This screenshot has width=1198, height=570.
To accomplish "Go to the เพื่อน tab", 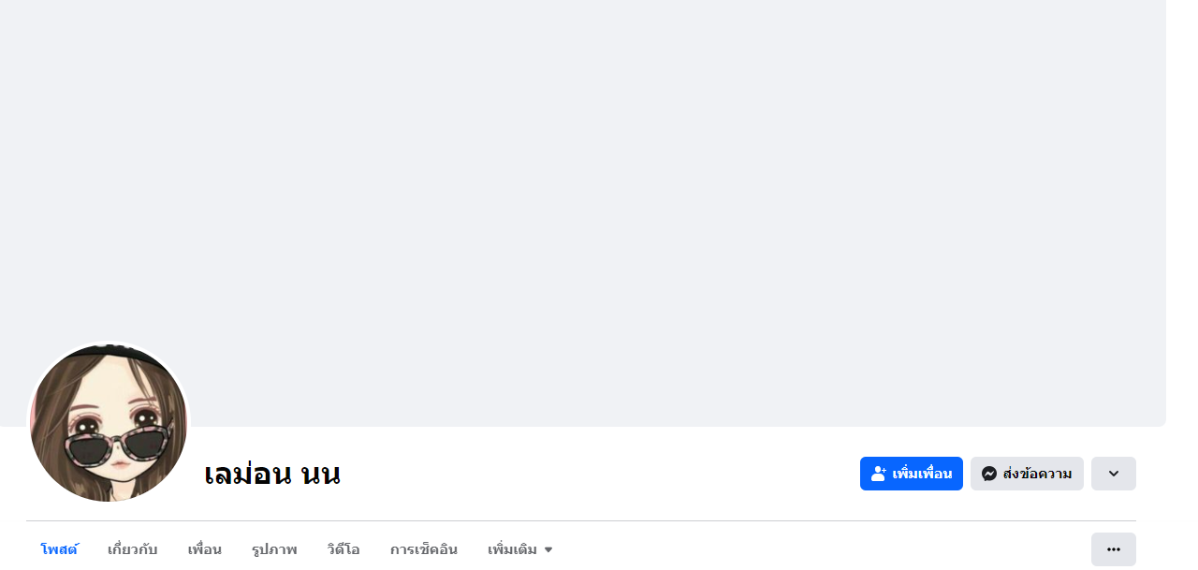I will click(x=204, y=549).
